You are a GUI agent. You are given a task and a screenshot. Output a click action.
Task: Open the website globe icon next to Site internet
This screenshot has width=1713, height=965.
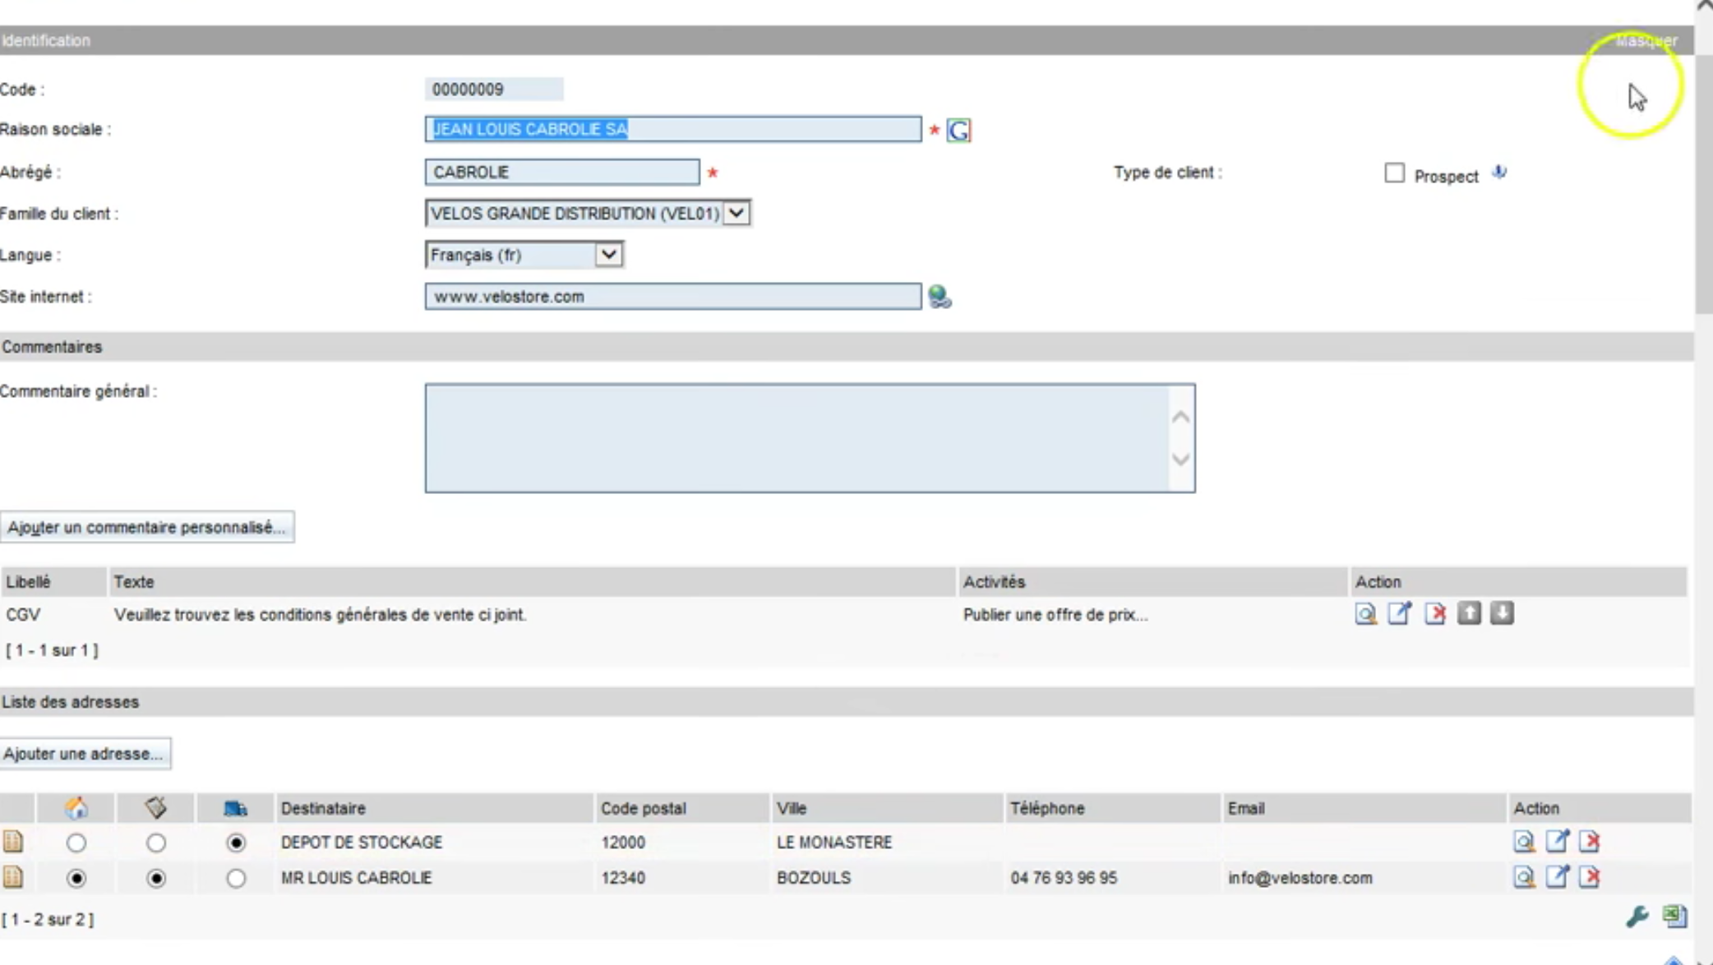pos(940,297)
